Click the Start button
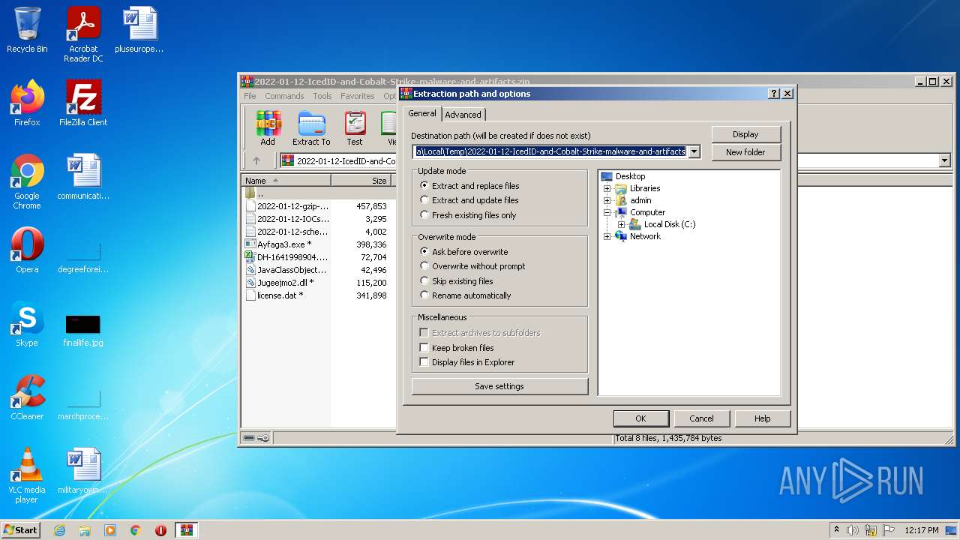The width and height of the screenshot is (960, 540). click(21, 530)
